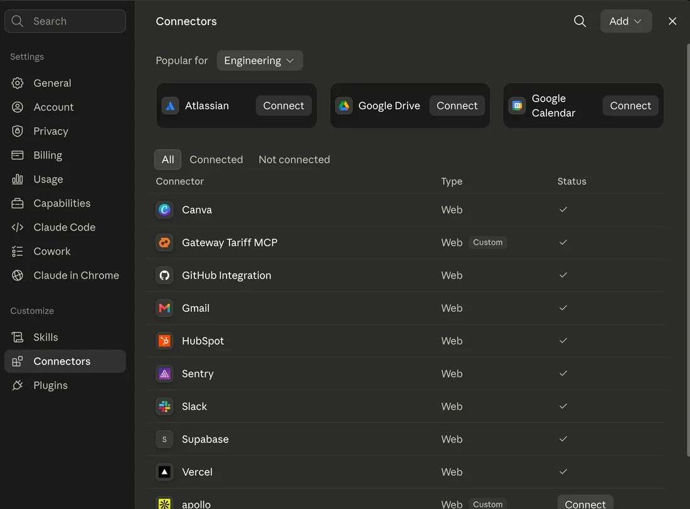The height and width of the screenshot is (509, 690).
Task: Click the Supabase connector icon
Action: tap(164, 439)
